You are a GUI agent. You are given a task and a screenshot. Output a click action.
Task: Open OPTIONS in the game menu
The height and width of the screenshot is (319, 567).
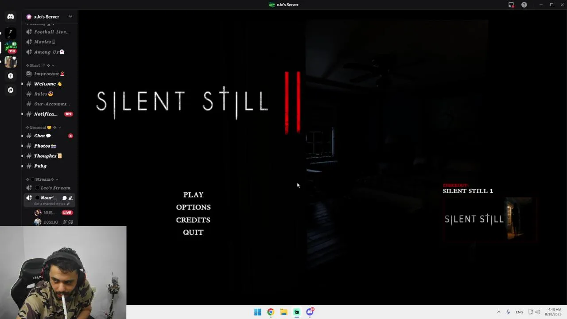193,207
